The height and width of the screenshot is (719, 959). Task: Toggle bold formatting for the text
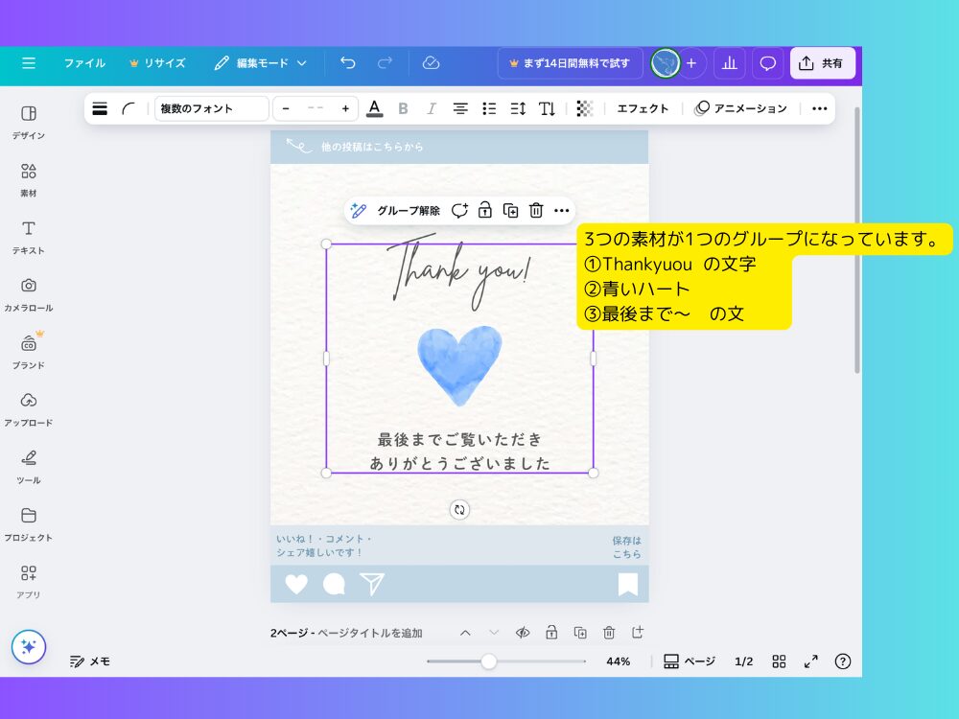point(403,108)
